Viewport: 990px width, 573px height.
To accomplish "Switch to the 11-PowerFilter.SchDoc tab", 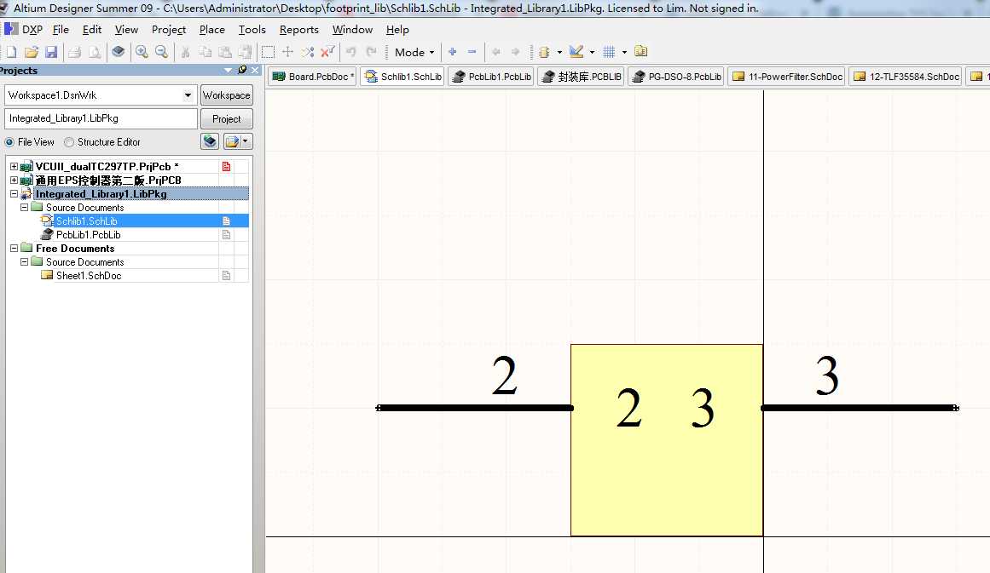I will [x=787, y=77].
